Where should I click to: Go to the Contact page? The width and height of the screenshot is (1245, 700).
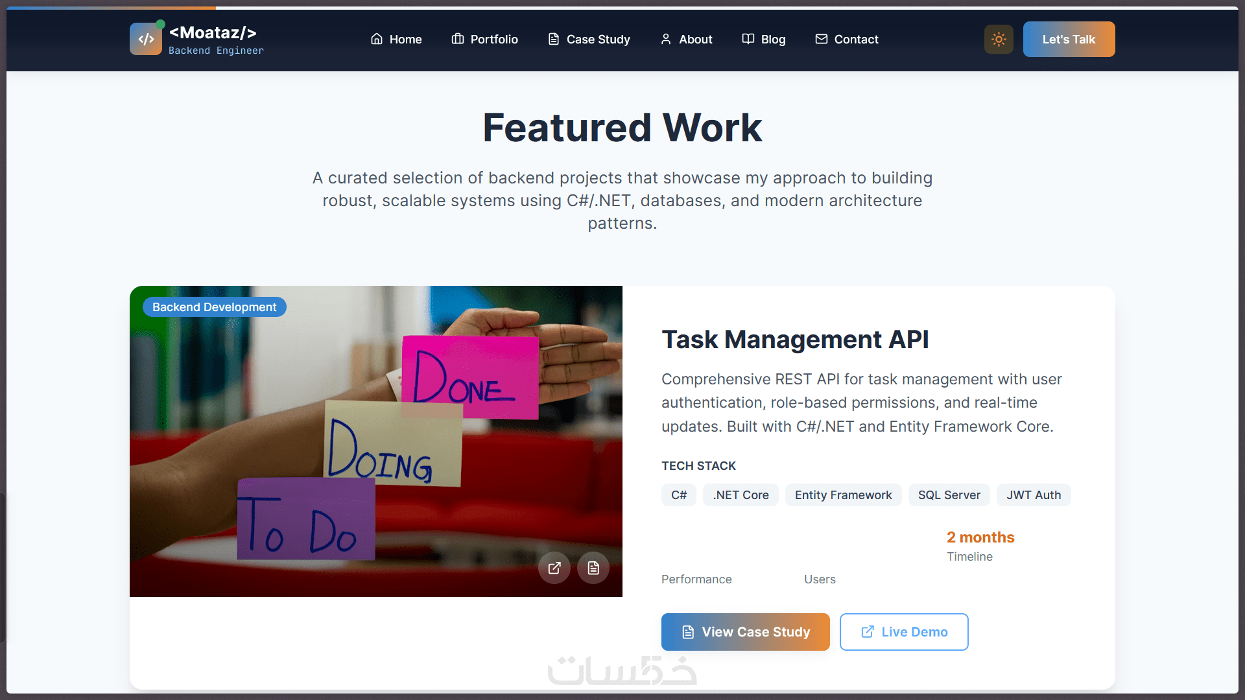coord(847,40)
